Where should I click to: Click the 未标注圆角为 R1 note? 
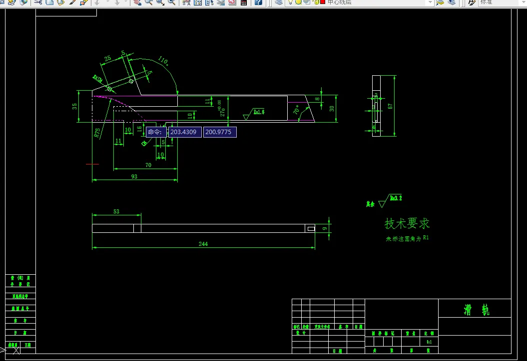pyautogui.click(x=407, y=238)
